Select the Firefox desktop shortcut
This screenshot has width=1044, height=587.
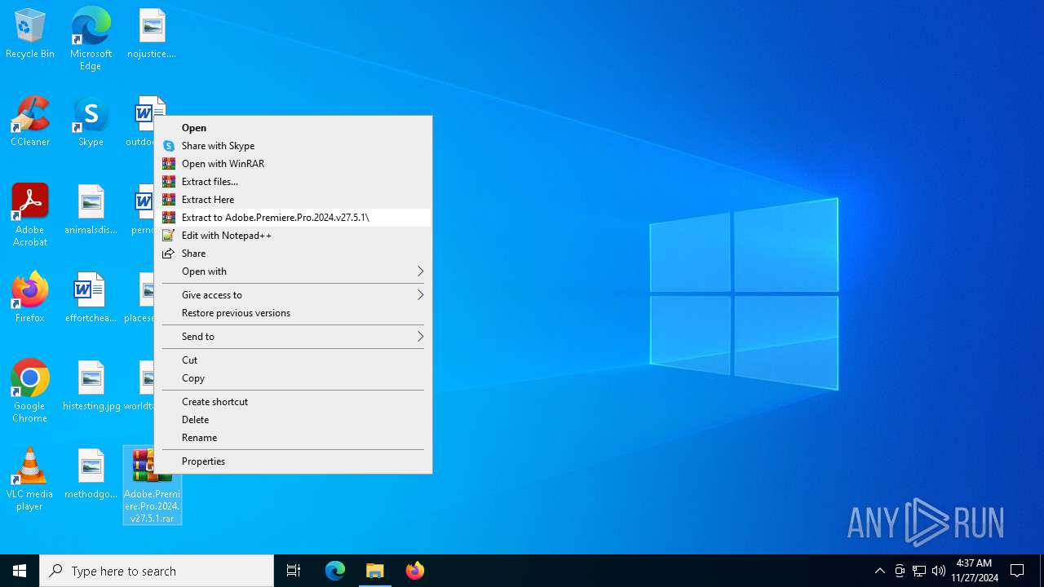pyautogui.click(x=30, y=298)
